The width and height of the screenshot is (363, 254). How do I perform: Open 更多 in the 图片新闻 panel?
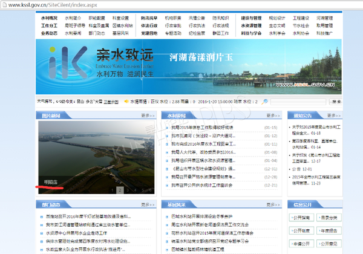(148, 116)
